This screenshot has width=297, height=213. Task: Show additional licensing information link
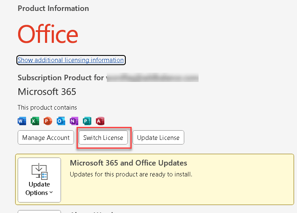click(x=71, y=60)
